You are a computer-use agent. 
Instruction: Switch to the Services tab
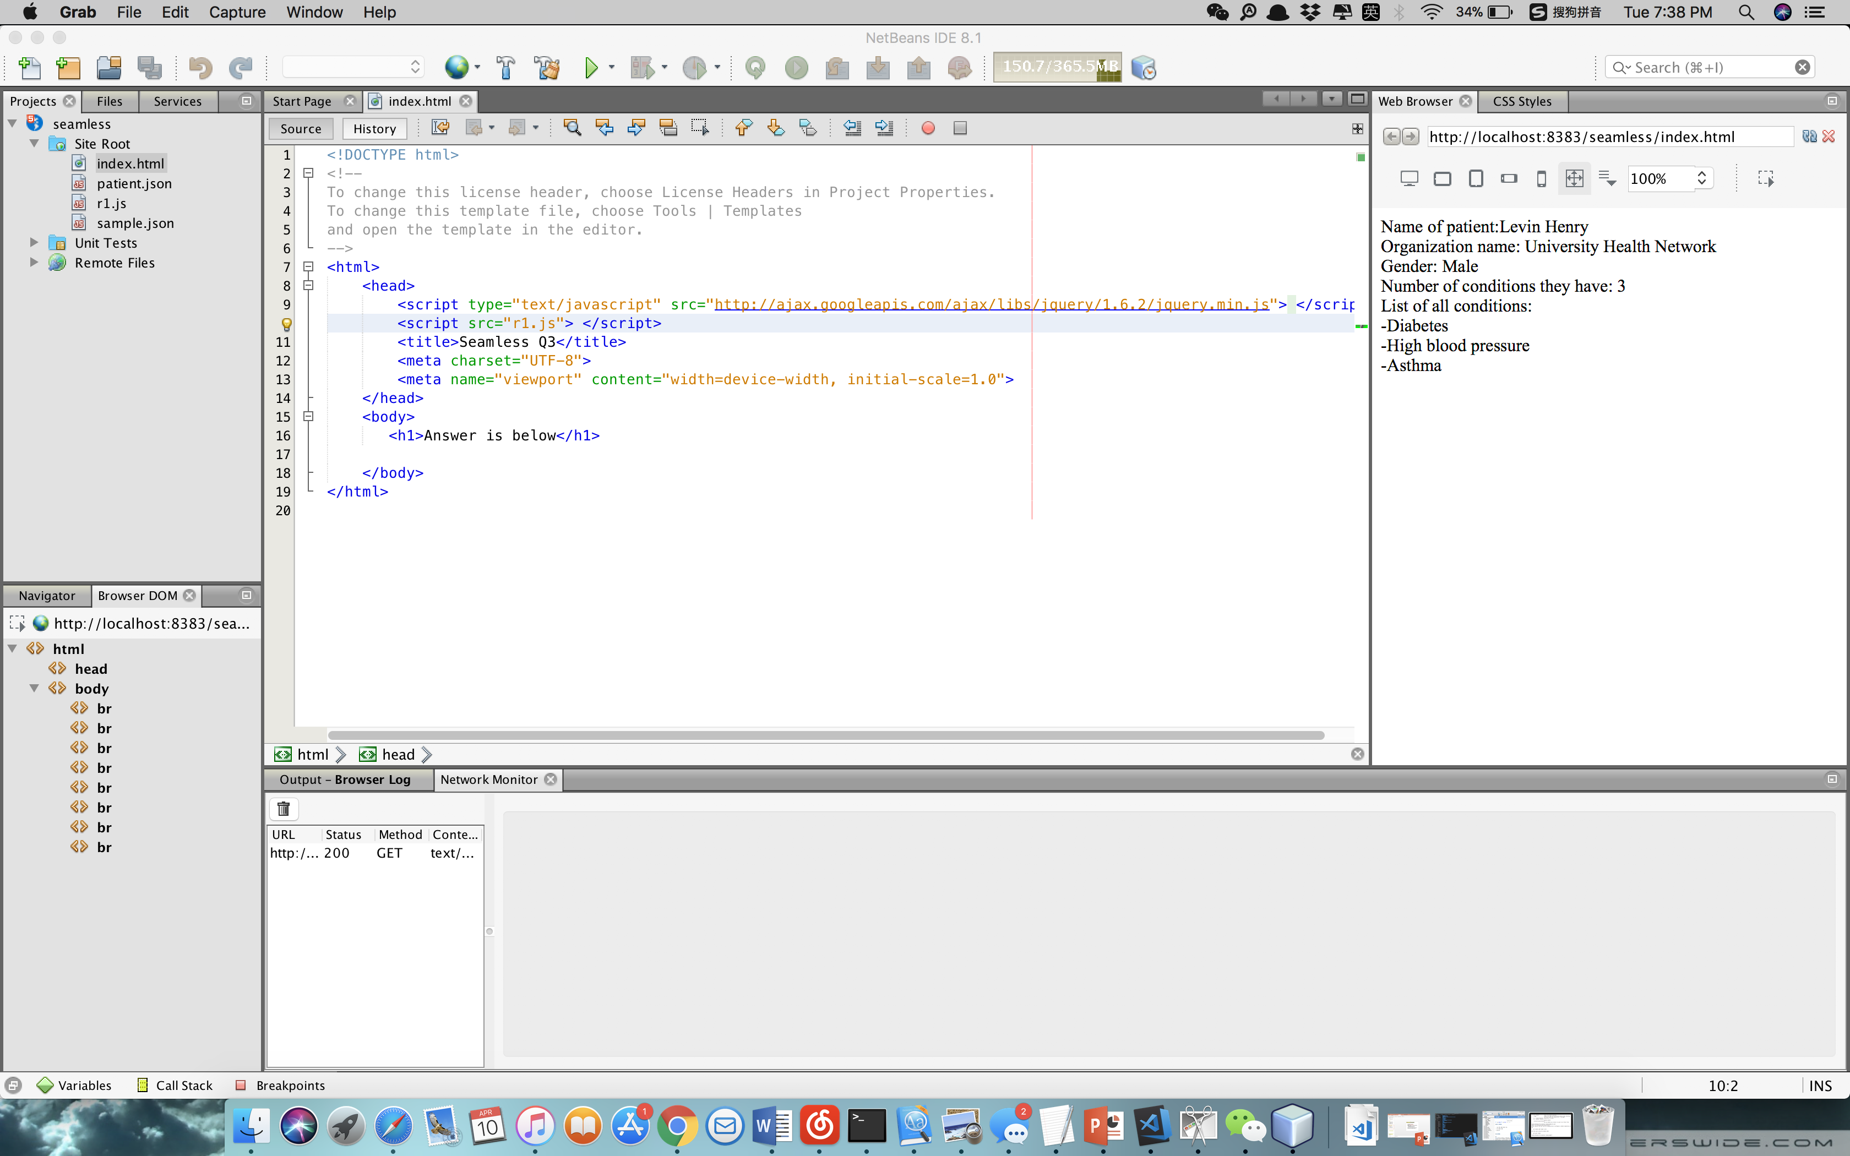coord(177,101)
